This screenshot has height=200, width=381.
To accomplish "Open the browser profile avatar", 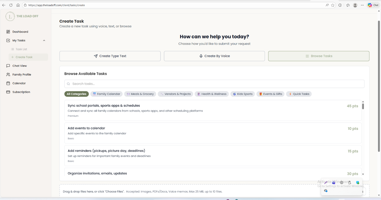I will pos(355,5).
